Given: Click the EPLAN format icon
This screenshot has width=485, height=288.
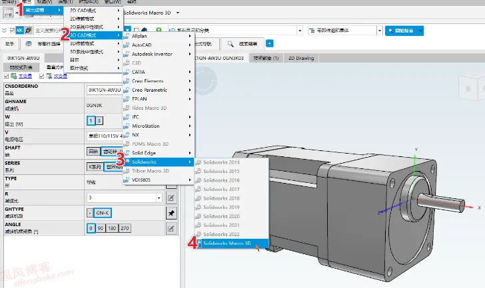Looking at the screenshot, I should coord(127,99).
